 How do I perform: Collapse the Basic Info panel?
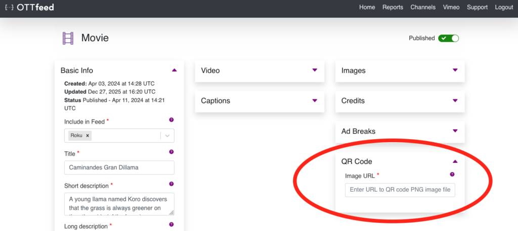tap(174, 70)
